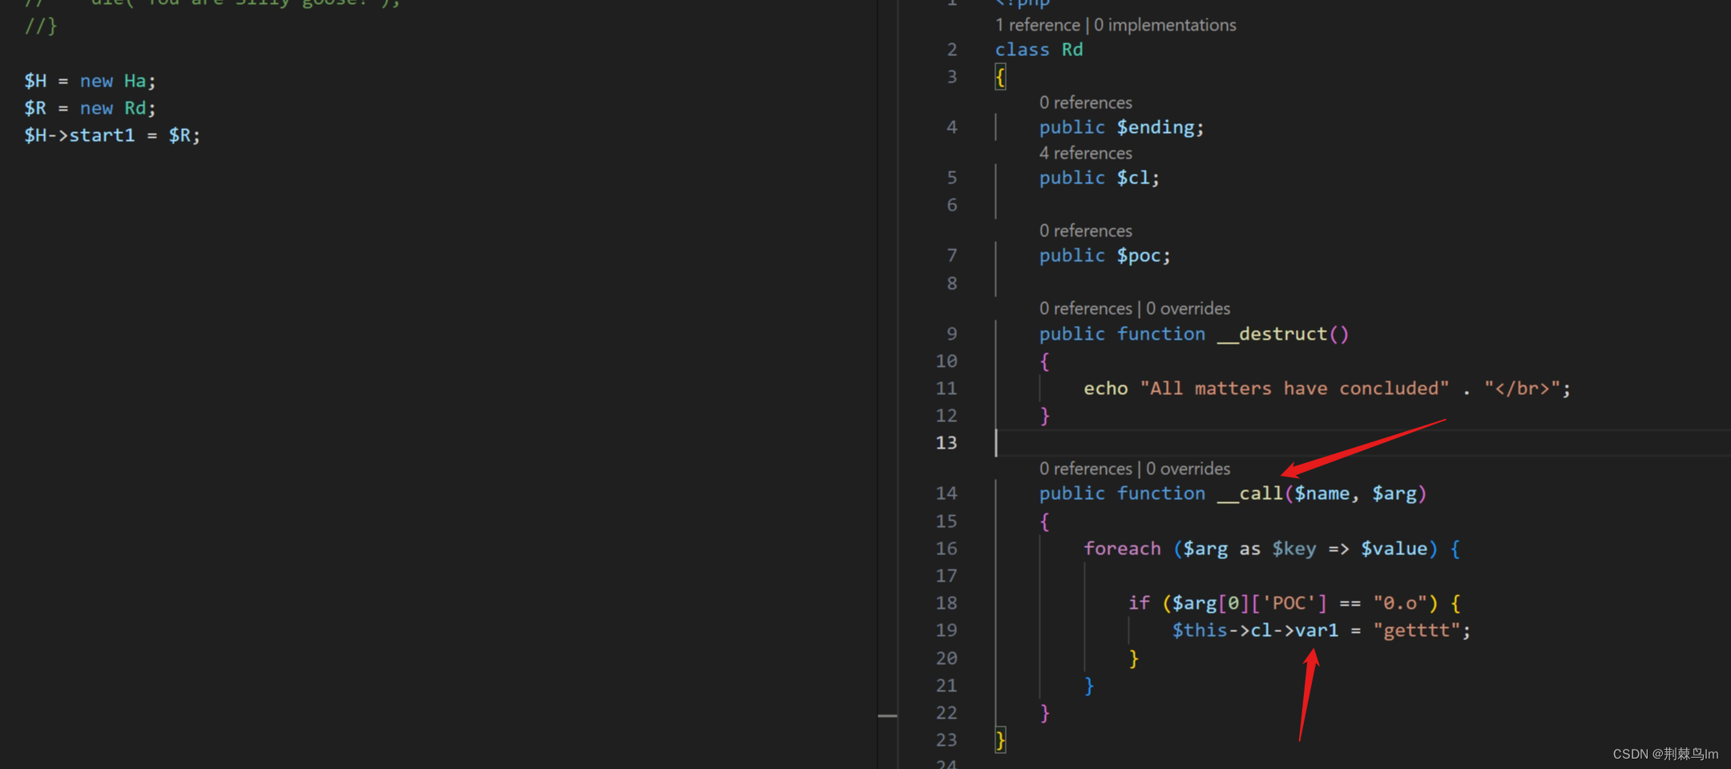
Task: Click line number 14 in the gutter
Action: 946,493
